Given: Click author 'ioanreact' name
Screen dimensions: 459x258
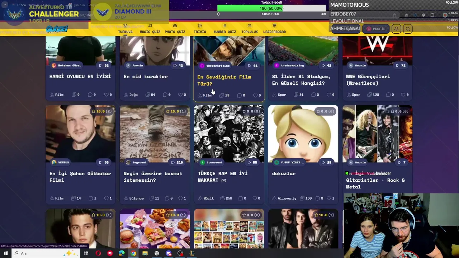Looking at the screenshot, I should click(x=214, y=162).
